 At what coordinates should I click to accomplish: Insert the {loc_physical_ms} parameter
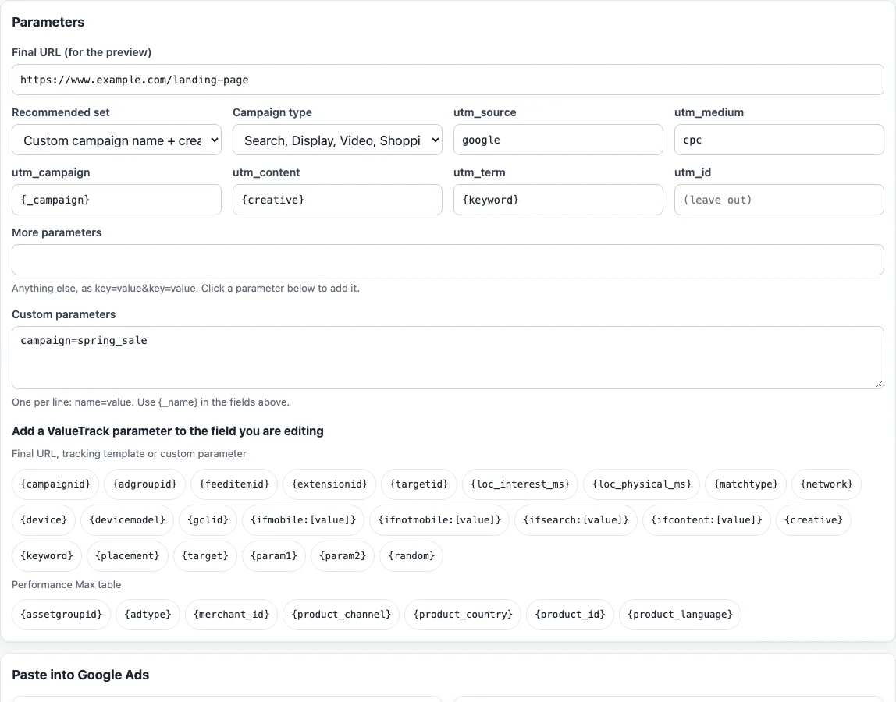click(x=642, y=484)
